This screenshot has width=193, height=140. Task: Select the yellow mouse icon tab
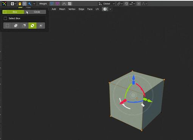(x=20, y=4)
